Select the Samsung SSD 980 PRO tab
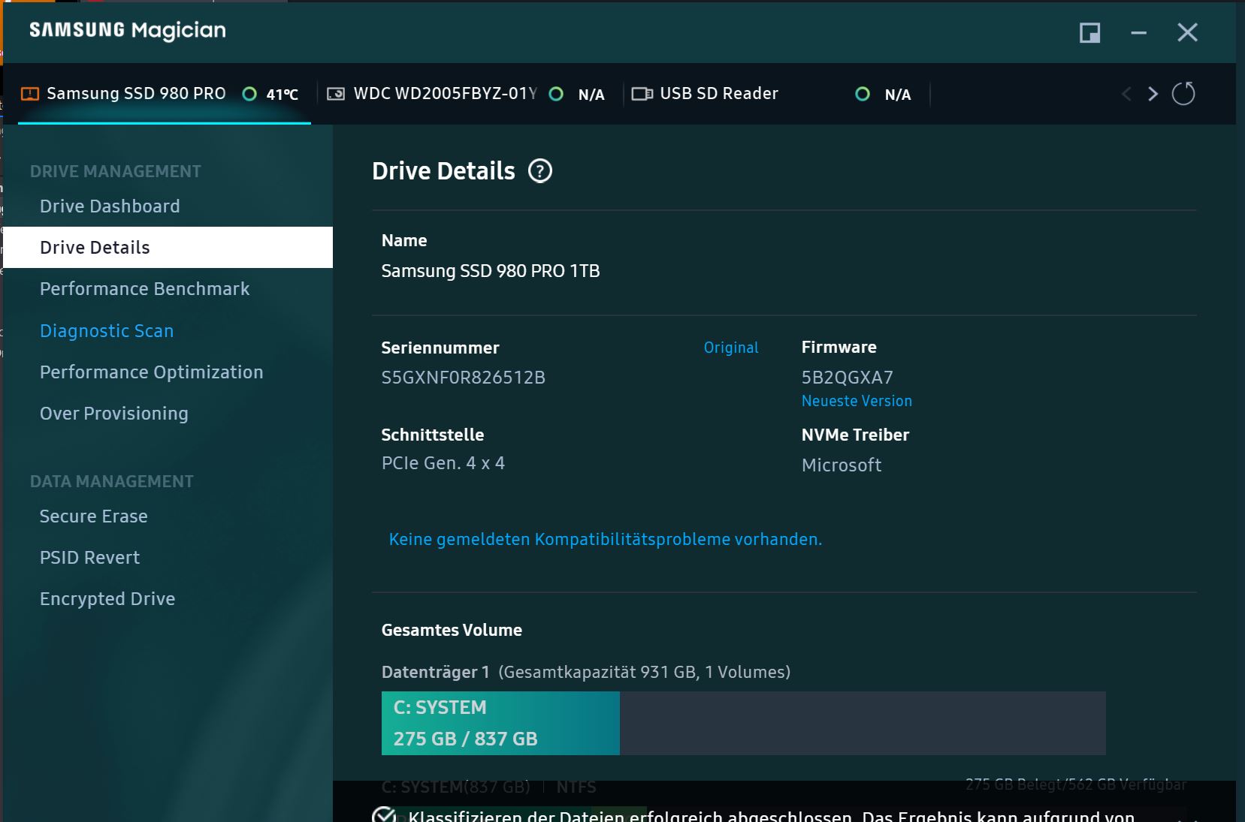The height and width of the screenshot is (822, 1245). [165, 94]
